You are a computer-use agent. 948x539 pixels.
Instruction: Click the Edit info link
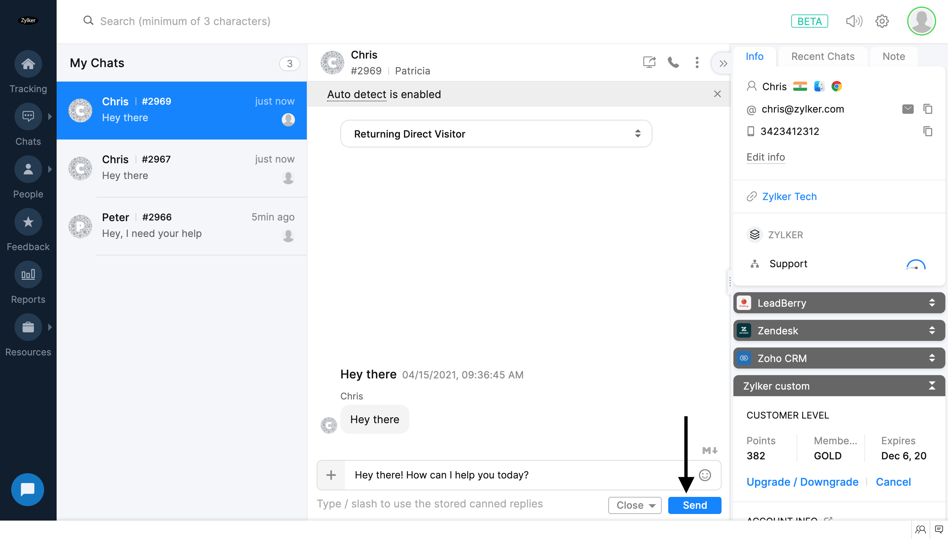coord(765,157)
